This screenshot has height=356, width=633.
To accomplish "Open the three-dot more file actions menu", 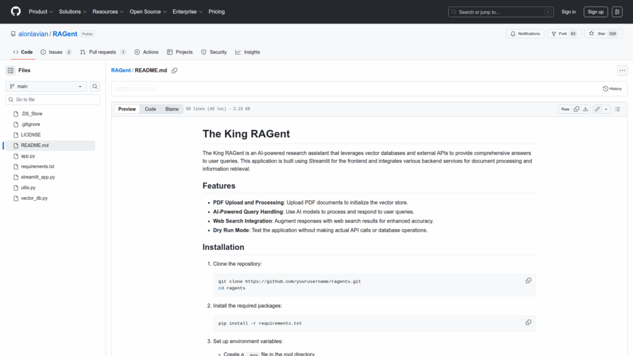I will [622, 70].
